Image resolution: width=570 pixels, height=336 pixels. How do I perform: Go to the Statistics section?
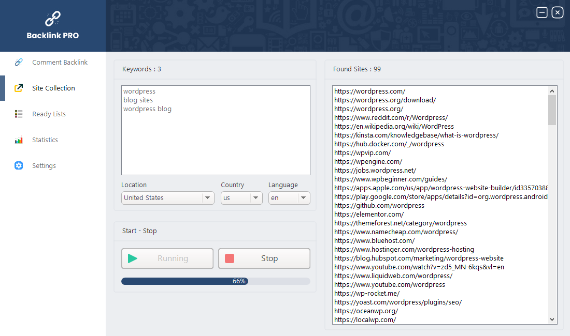[45, 140]
